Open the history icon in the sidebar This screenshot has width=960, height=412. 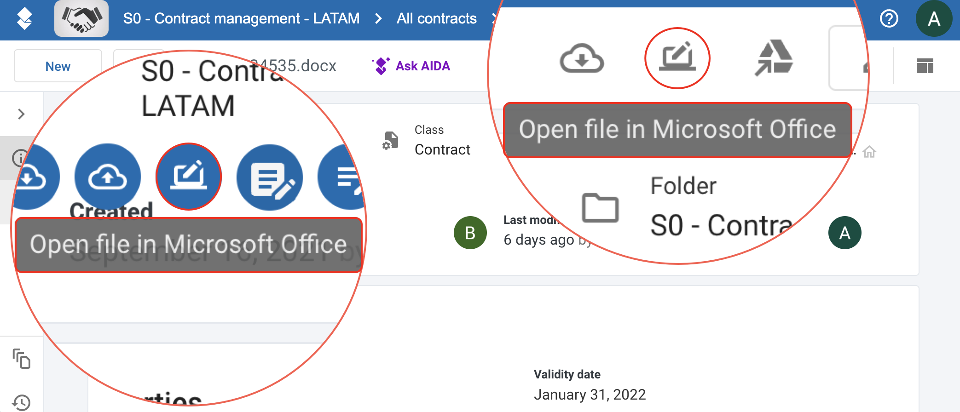coord(21,403)
